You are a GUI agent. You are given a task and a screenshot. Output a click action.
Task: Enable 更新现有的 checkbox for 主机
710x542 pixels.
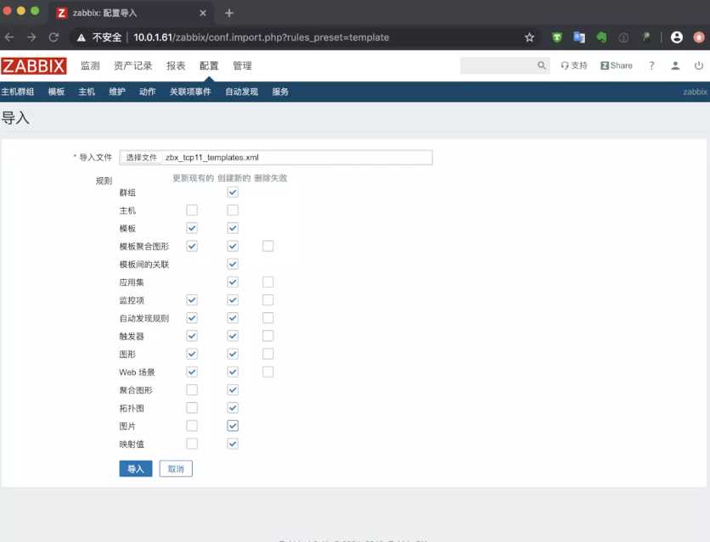coord(192,210)
